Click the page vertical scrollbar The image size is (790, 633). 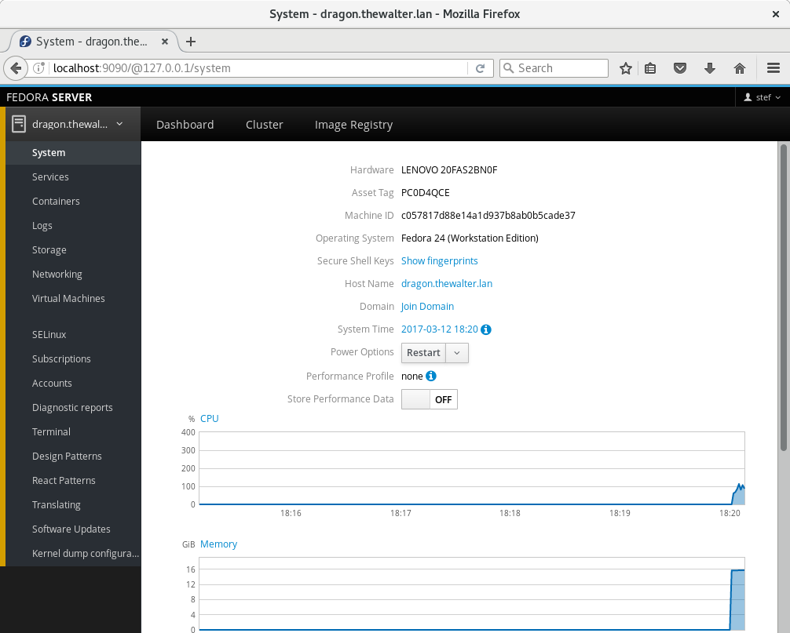click(x=783, y=298)
